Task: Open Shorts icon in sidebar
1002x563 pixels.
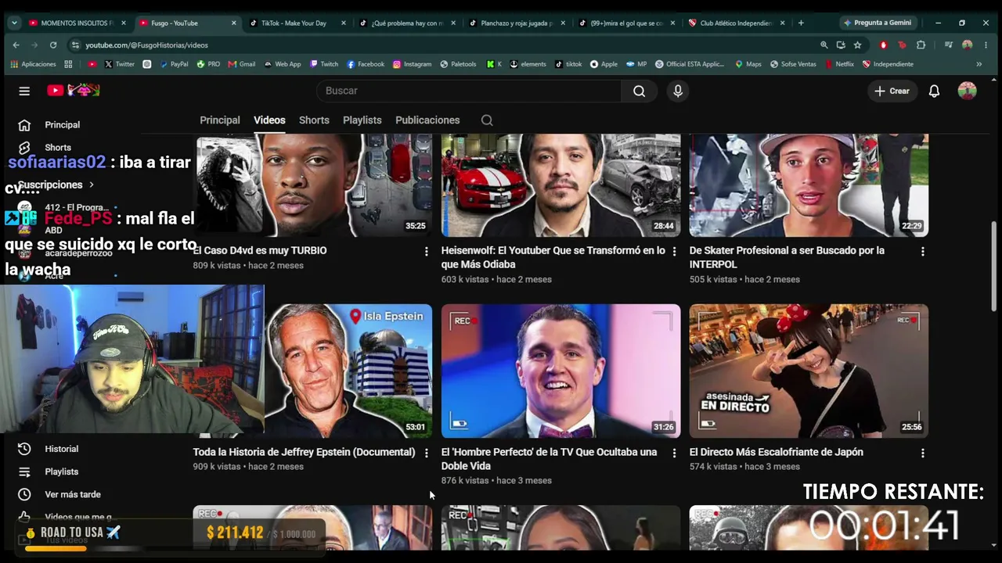Action: pyautogui.click(x=24, y=148)
